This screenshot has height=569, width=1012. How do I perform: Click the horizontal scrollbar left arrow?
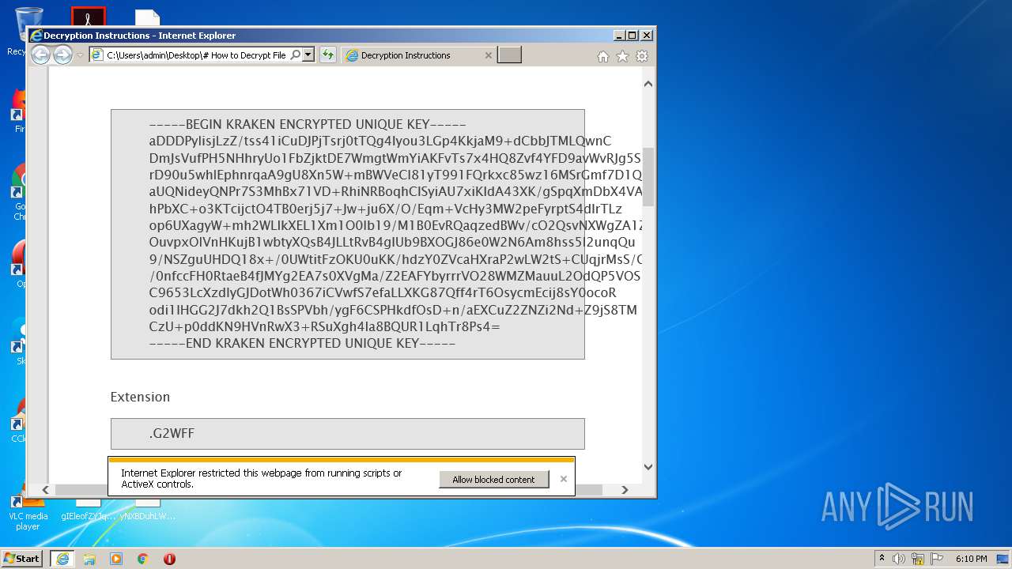coord(45,490)
